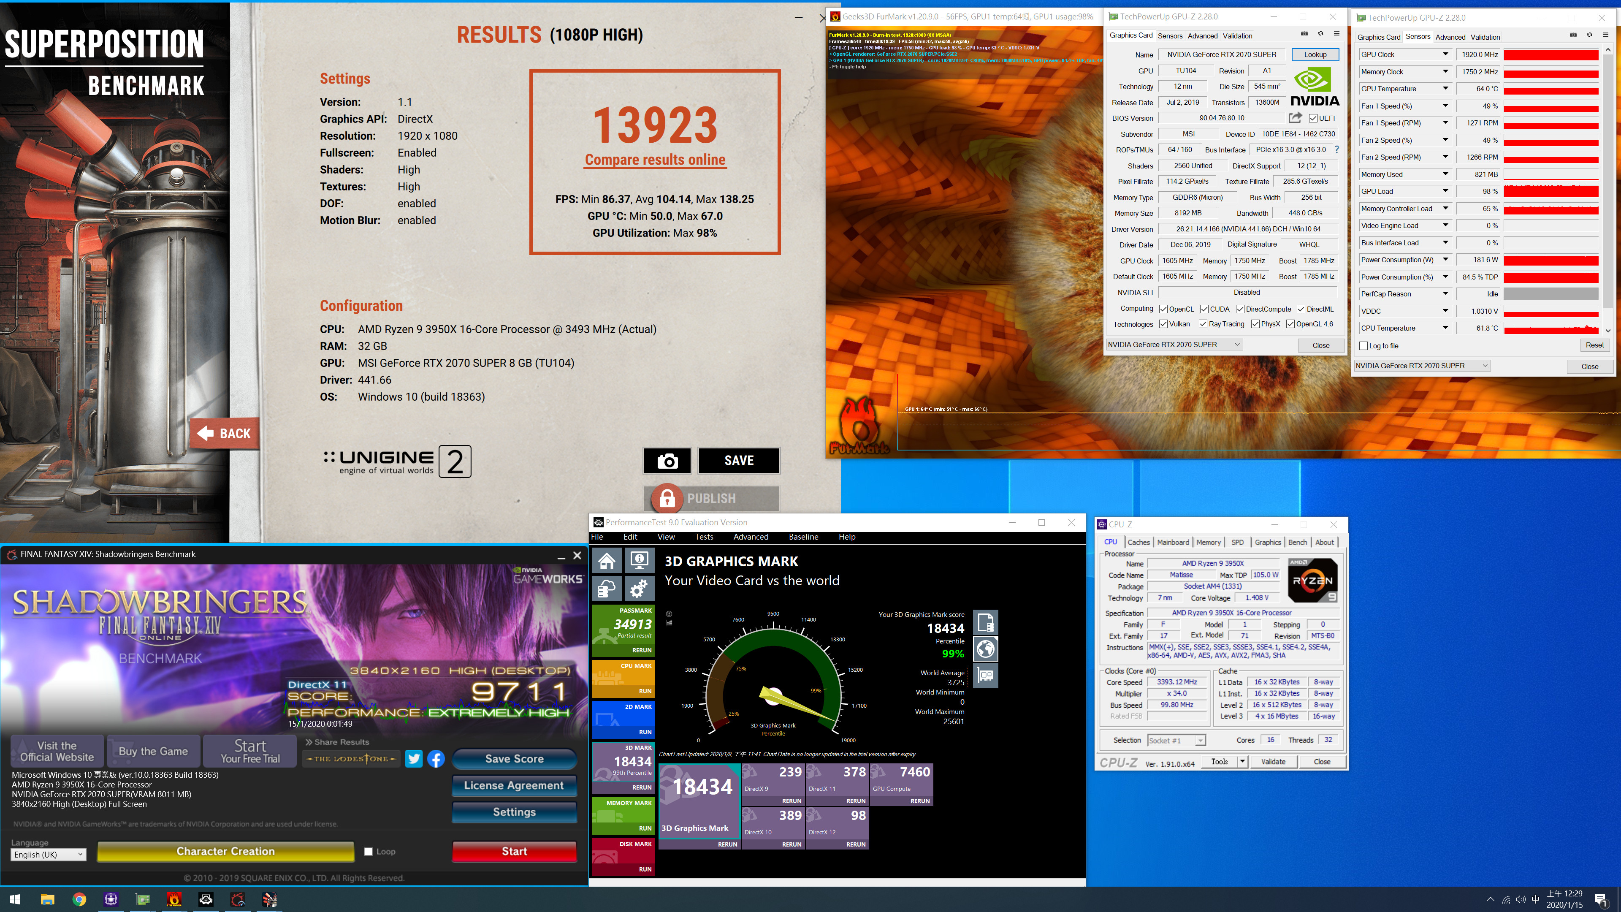
Task: Enable Loop checkbox in FFXIV benchmark
Action: click(369, 852)
